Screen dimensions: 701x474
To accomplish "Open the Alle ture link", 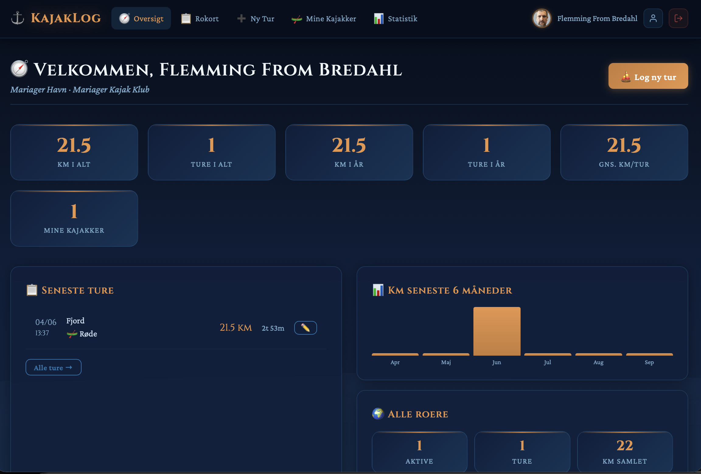I will point(53,367).
